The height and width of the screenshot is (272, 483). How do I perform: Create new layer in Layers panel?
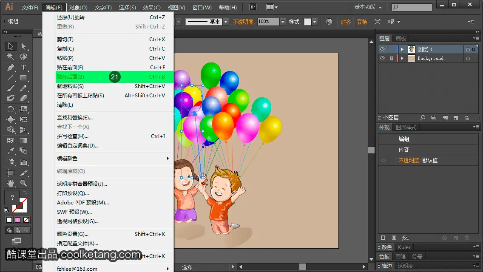pyautogui.click(x=456, y=118)
